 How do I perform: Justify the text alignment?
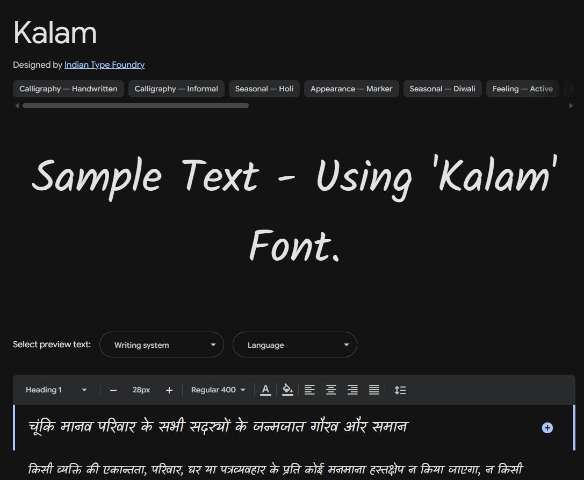point(374,390)
